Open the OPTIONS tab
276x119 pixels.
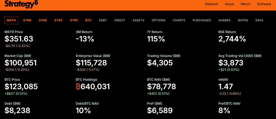158,20
